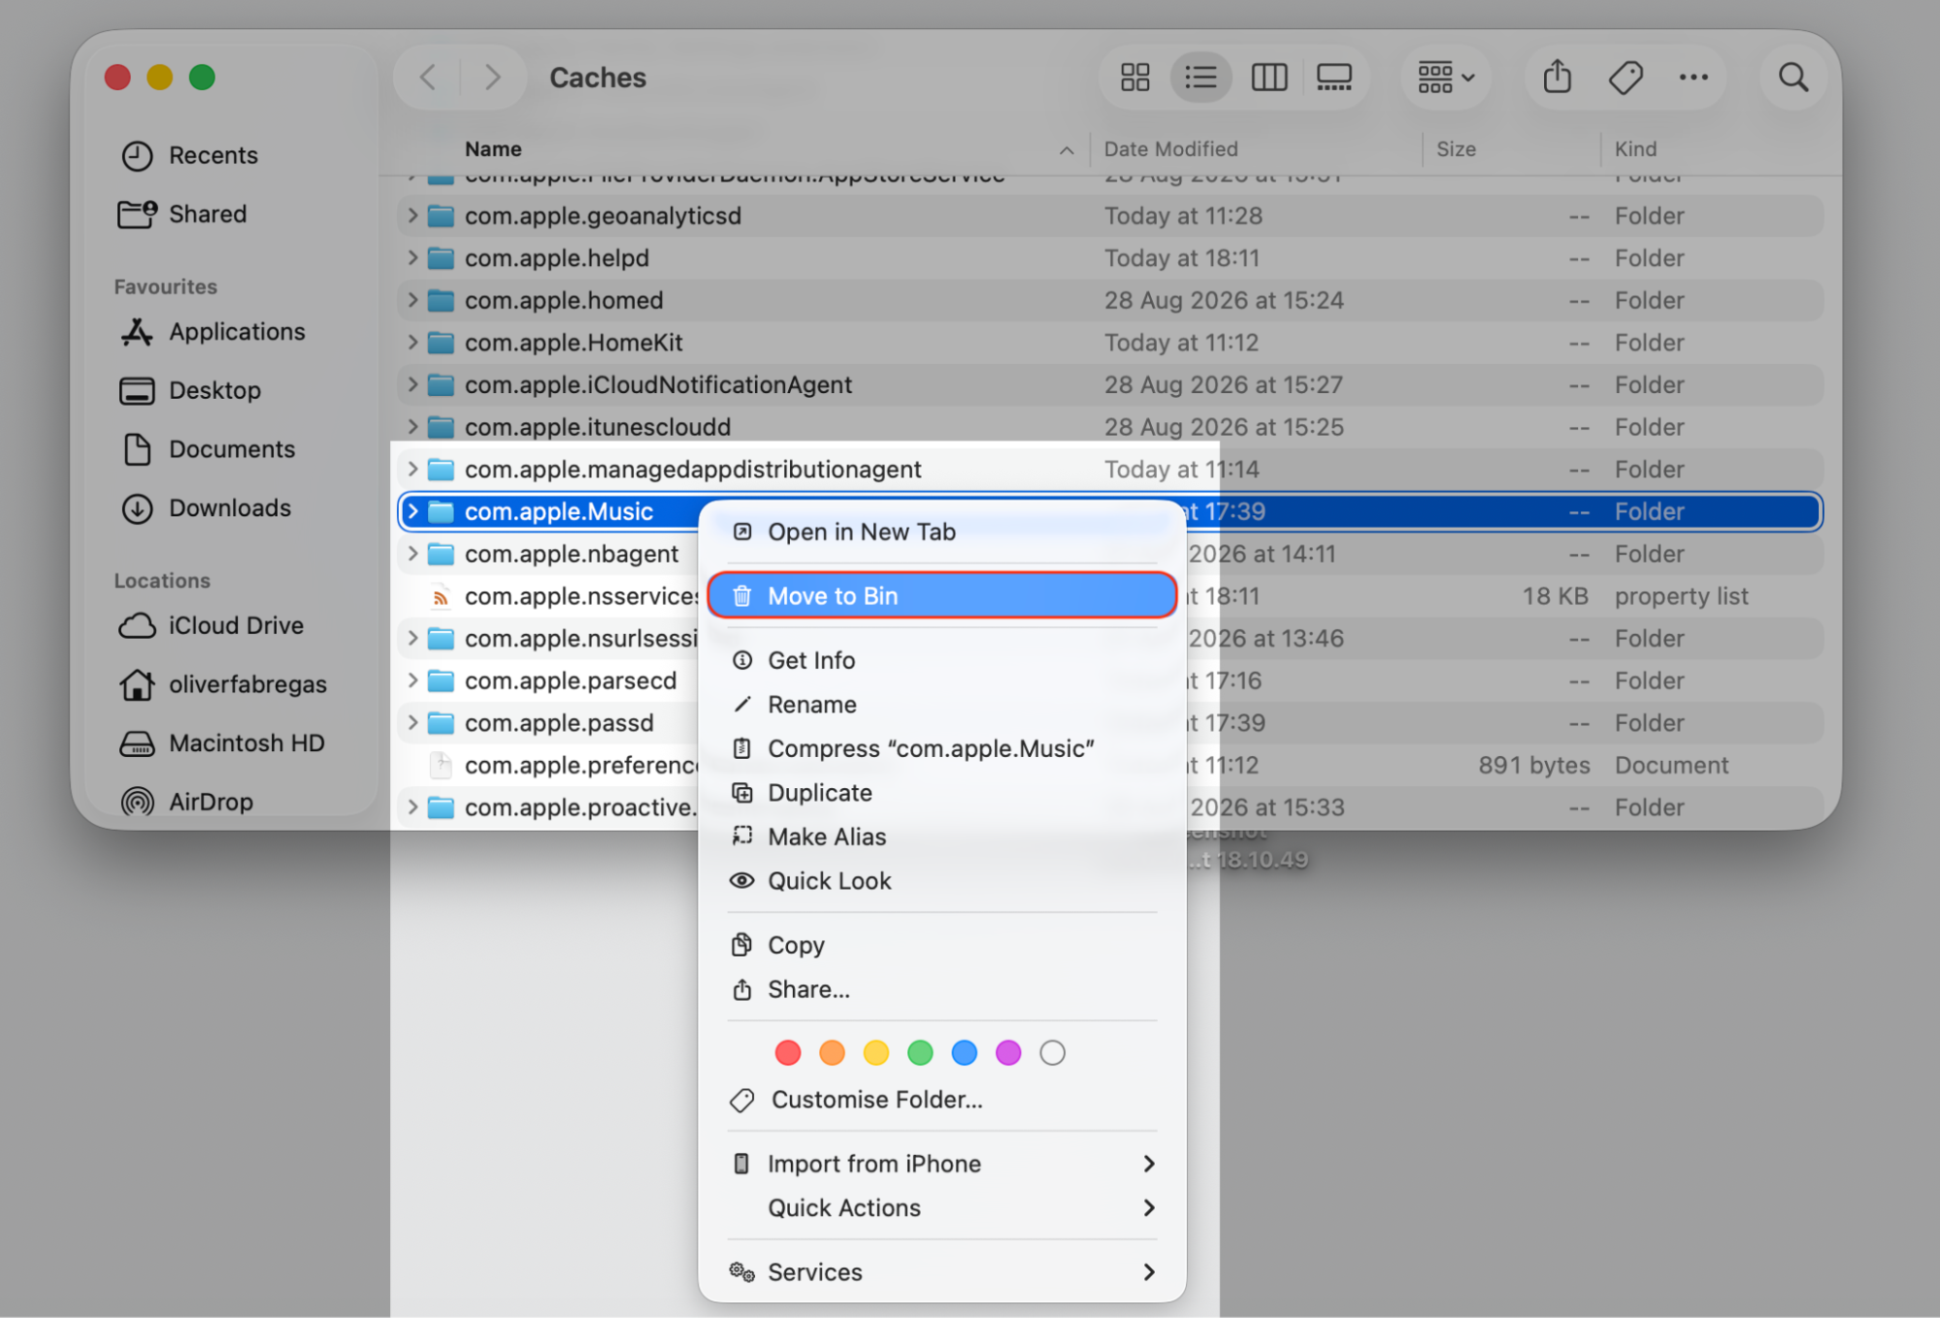Open Recents in the sidebar

click(190, 155)
